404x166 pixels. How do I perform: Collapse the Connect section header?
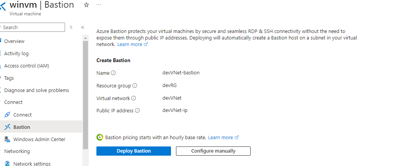point(13,102)
